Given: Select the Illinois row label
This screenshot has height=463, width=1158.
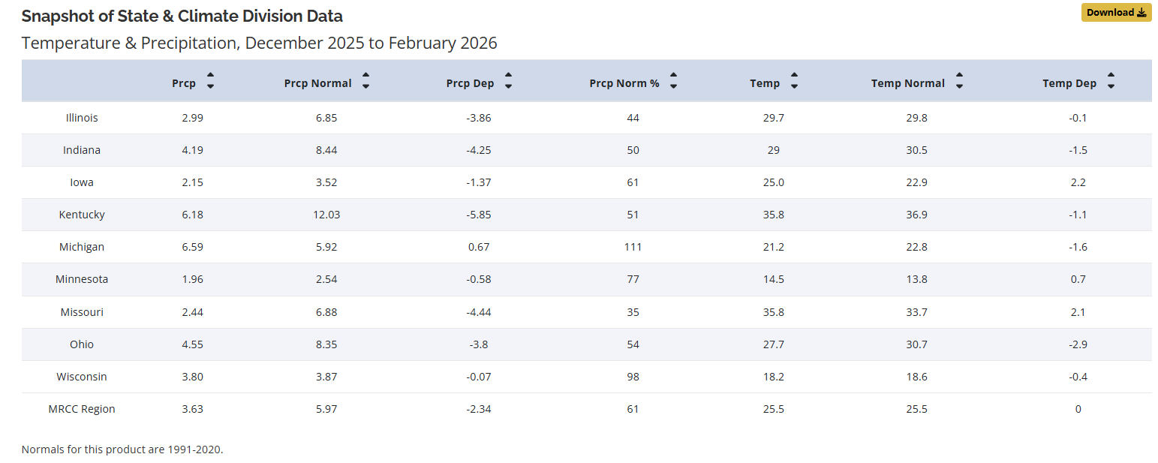Looking at the screenshot, I should 82,118.
